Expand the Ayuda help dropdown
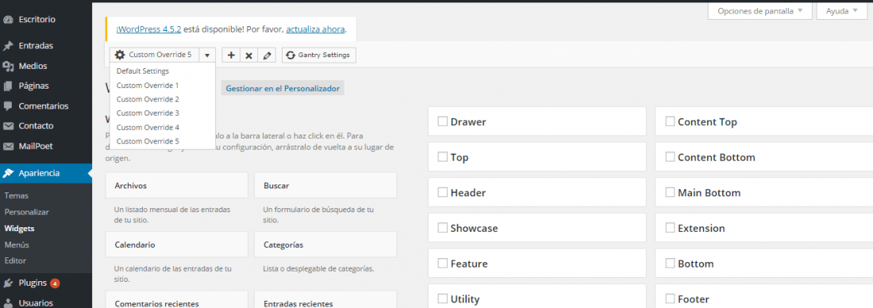 (x=842, y=10)
